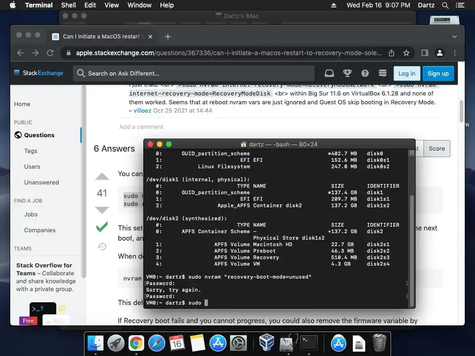
Task: Open Terminal from the Dock
Action: (x=308, y=343)
